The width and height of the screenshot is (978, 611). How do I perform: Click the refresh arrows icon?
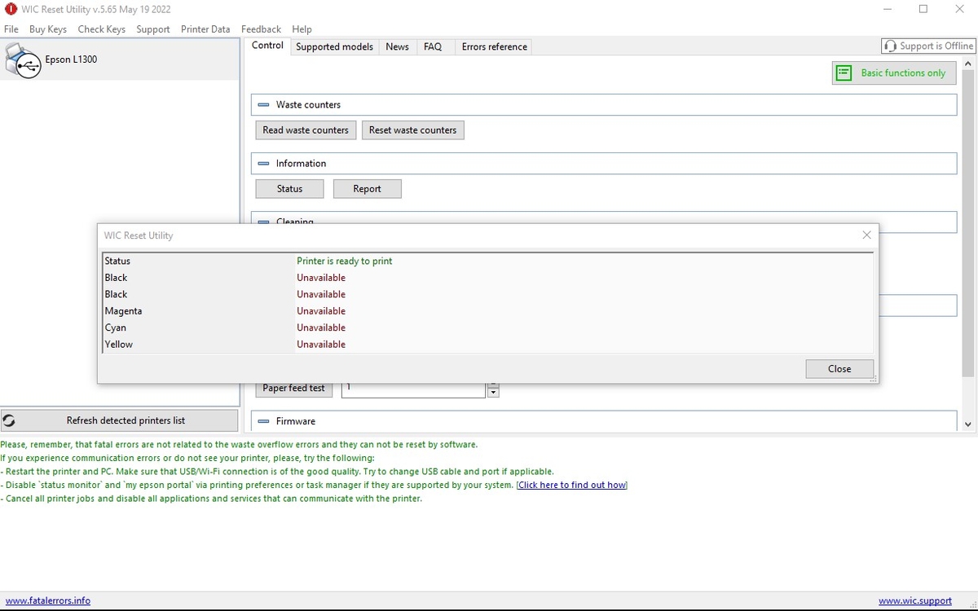[9, 421]
